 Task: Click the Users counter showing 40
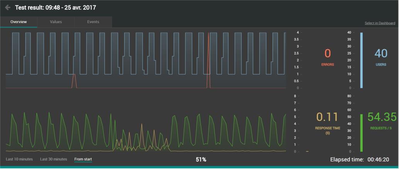[381, 54]
